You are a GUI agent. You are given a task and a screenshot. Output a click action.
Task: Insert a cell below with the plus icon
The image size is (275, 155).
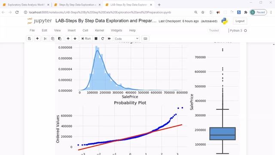[x=37, y=38]
